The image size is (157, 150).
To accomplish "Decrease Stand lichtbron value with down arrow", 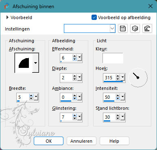I will 118,118.
